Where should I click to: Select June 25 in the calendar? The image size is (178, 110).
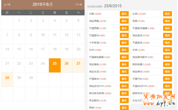[x=55, y=65]
